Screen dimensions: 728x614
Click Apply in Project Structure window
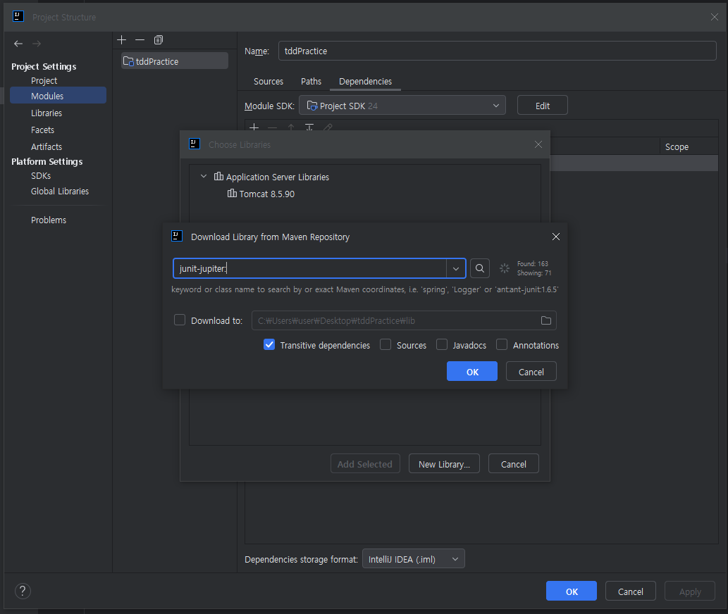coord(690,591)
